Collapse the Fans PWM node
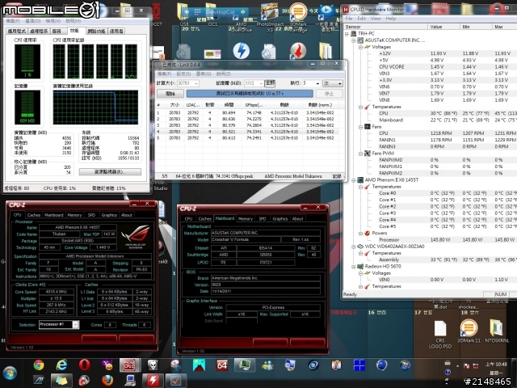The width and height of the screenshot is (517, 388). point(360,154)
